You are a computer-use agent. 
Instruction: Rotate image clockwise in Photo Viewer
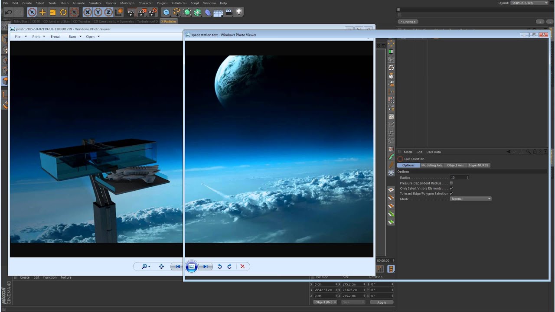(x=229, y=266)
